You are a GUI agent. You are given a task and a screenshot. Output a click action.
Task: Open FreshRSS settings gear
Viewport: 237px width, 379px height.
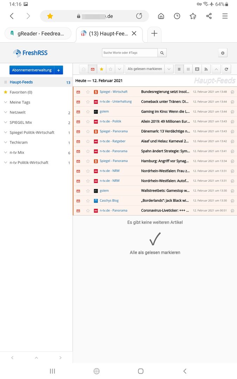tap(223, 53)
